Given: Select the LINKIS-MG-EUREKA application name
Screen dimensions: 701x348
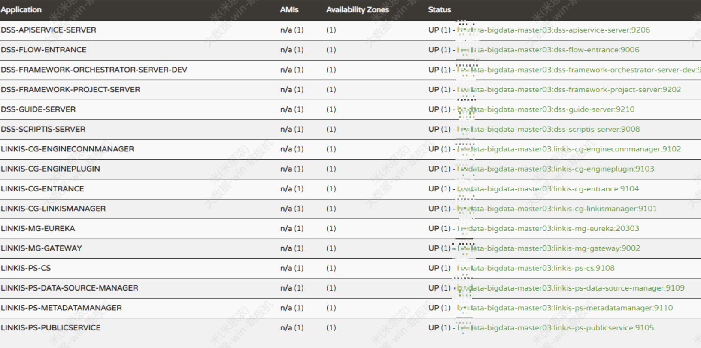Looking at the screenshot, I should click(x=38, y=228).
